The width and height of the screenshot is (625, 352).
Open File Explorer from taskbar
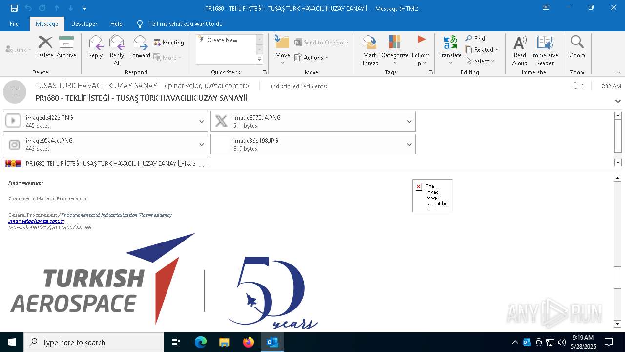[x=225, y=342]
